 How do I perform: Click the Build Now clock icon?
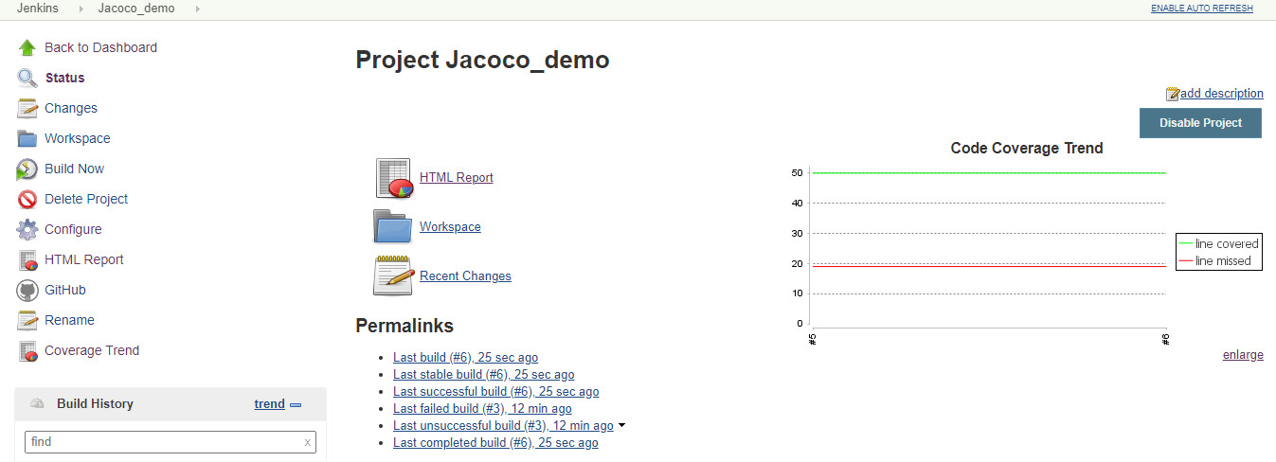(x=27, y=169)
